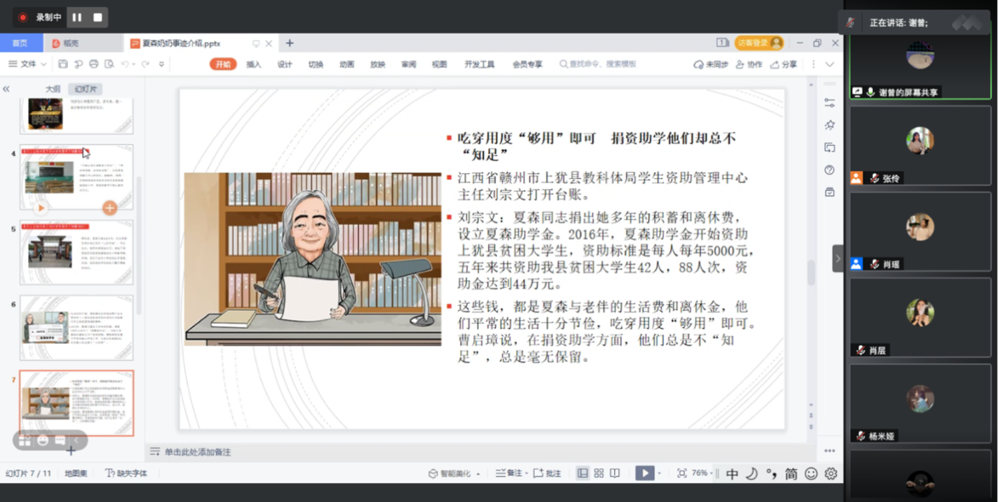The image size is (998, 502).
Task: Click the pin icon in right sidebar
Action: [830, 125]
